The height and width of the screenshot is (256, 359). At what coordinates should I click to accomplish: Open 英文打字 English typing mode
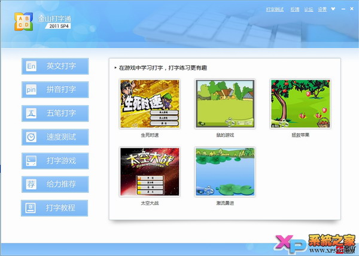click(55, 66)
